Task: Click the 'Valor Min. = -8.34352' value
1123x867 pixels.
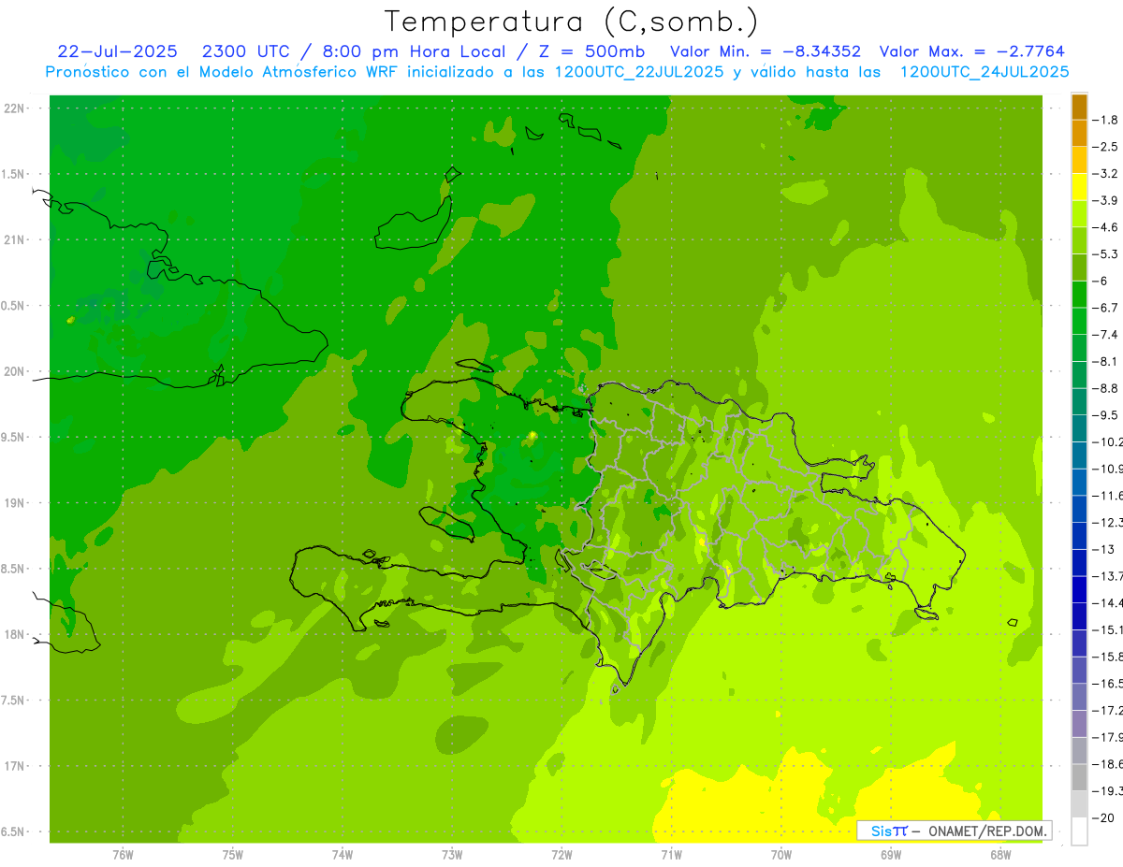Action: point(766,51)
